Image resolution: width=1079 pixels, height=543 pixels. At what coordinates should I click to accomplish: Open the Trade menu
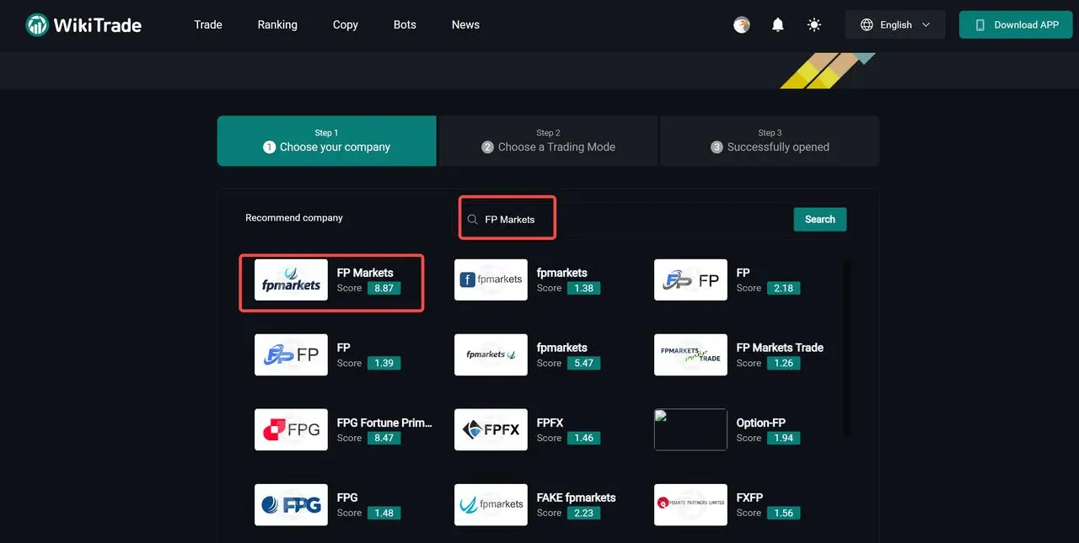point(208,24)
